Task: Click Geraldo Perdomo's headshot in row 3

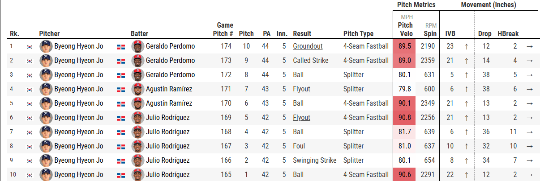Action: pyautogui.click(x=138, y=75)
